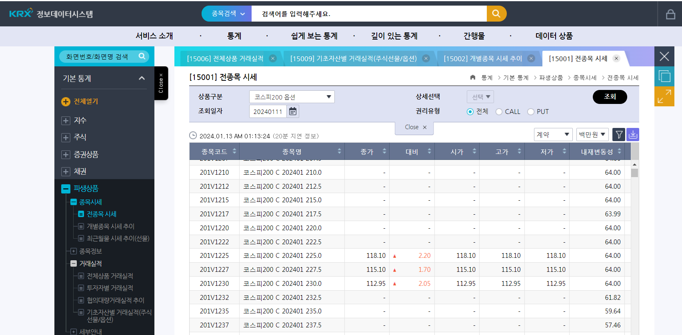Collapse the 파생상품 tree node

[66, 189]
